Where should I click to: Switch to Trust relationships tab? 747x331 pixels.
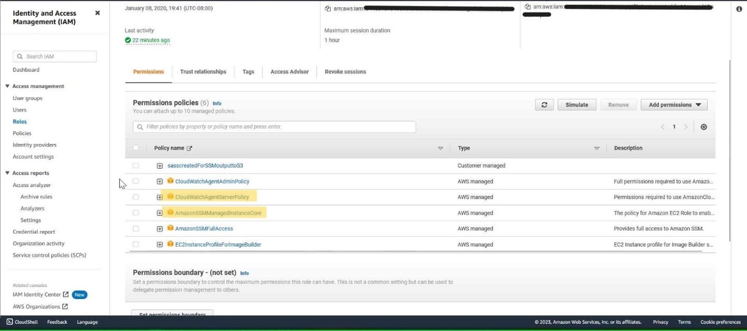coord(203,72)
